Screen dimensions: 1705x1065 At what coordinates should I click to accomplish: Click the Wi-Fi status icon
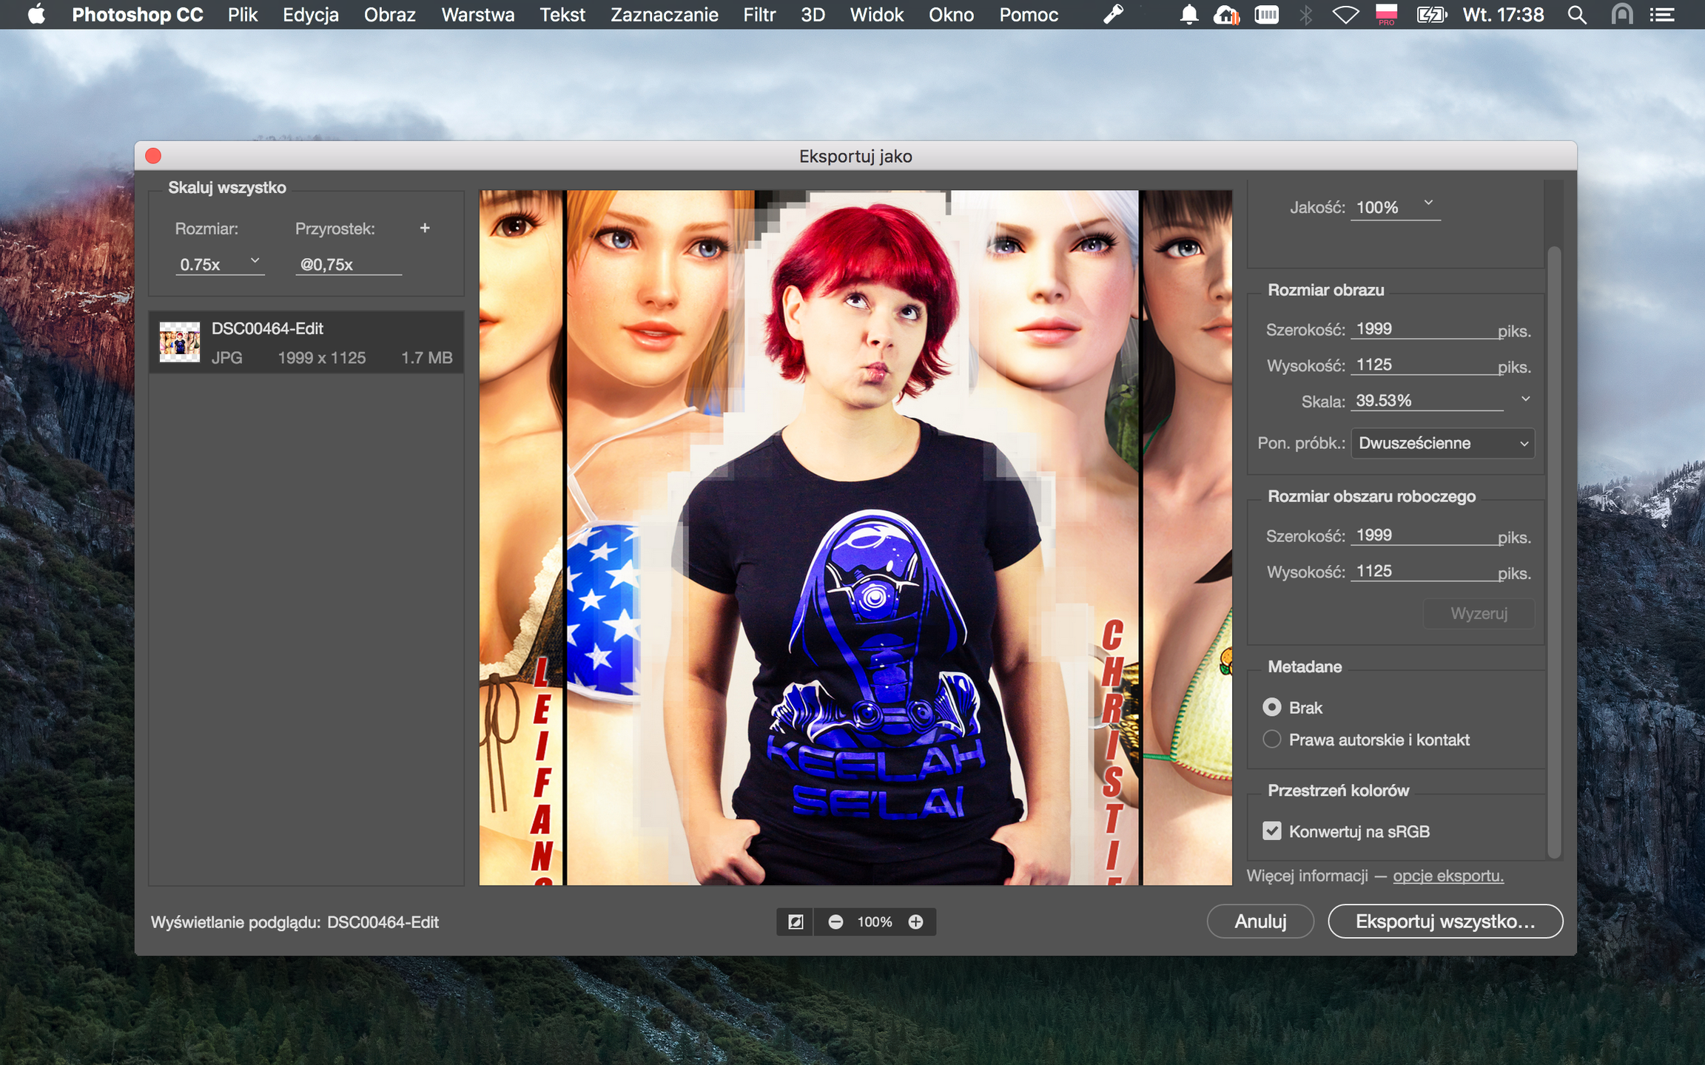coord(1345,15)
